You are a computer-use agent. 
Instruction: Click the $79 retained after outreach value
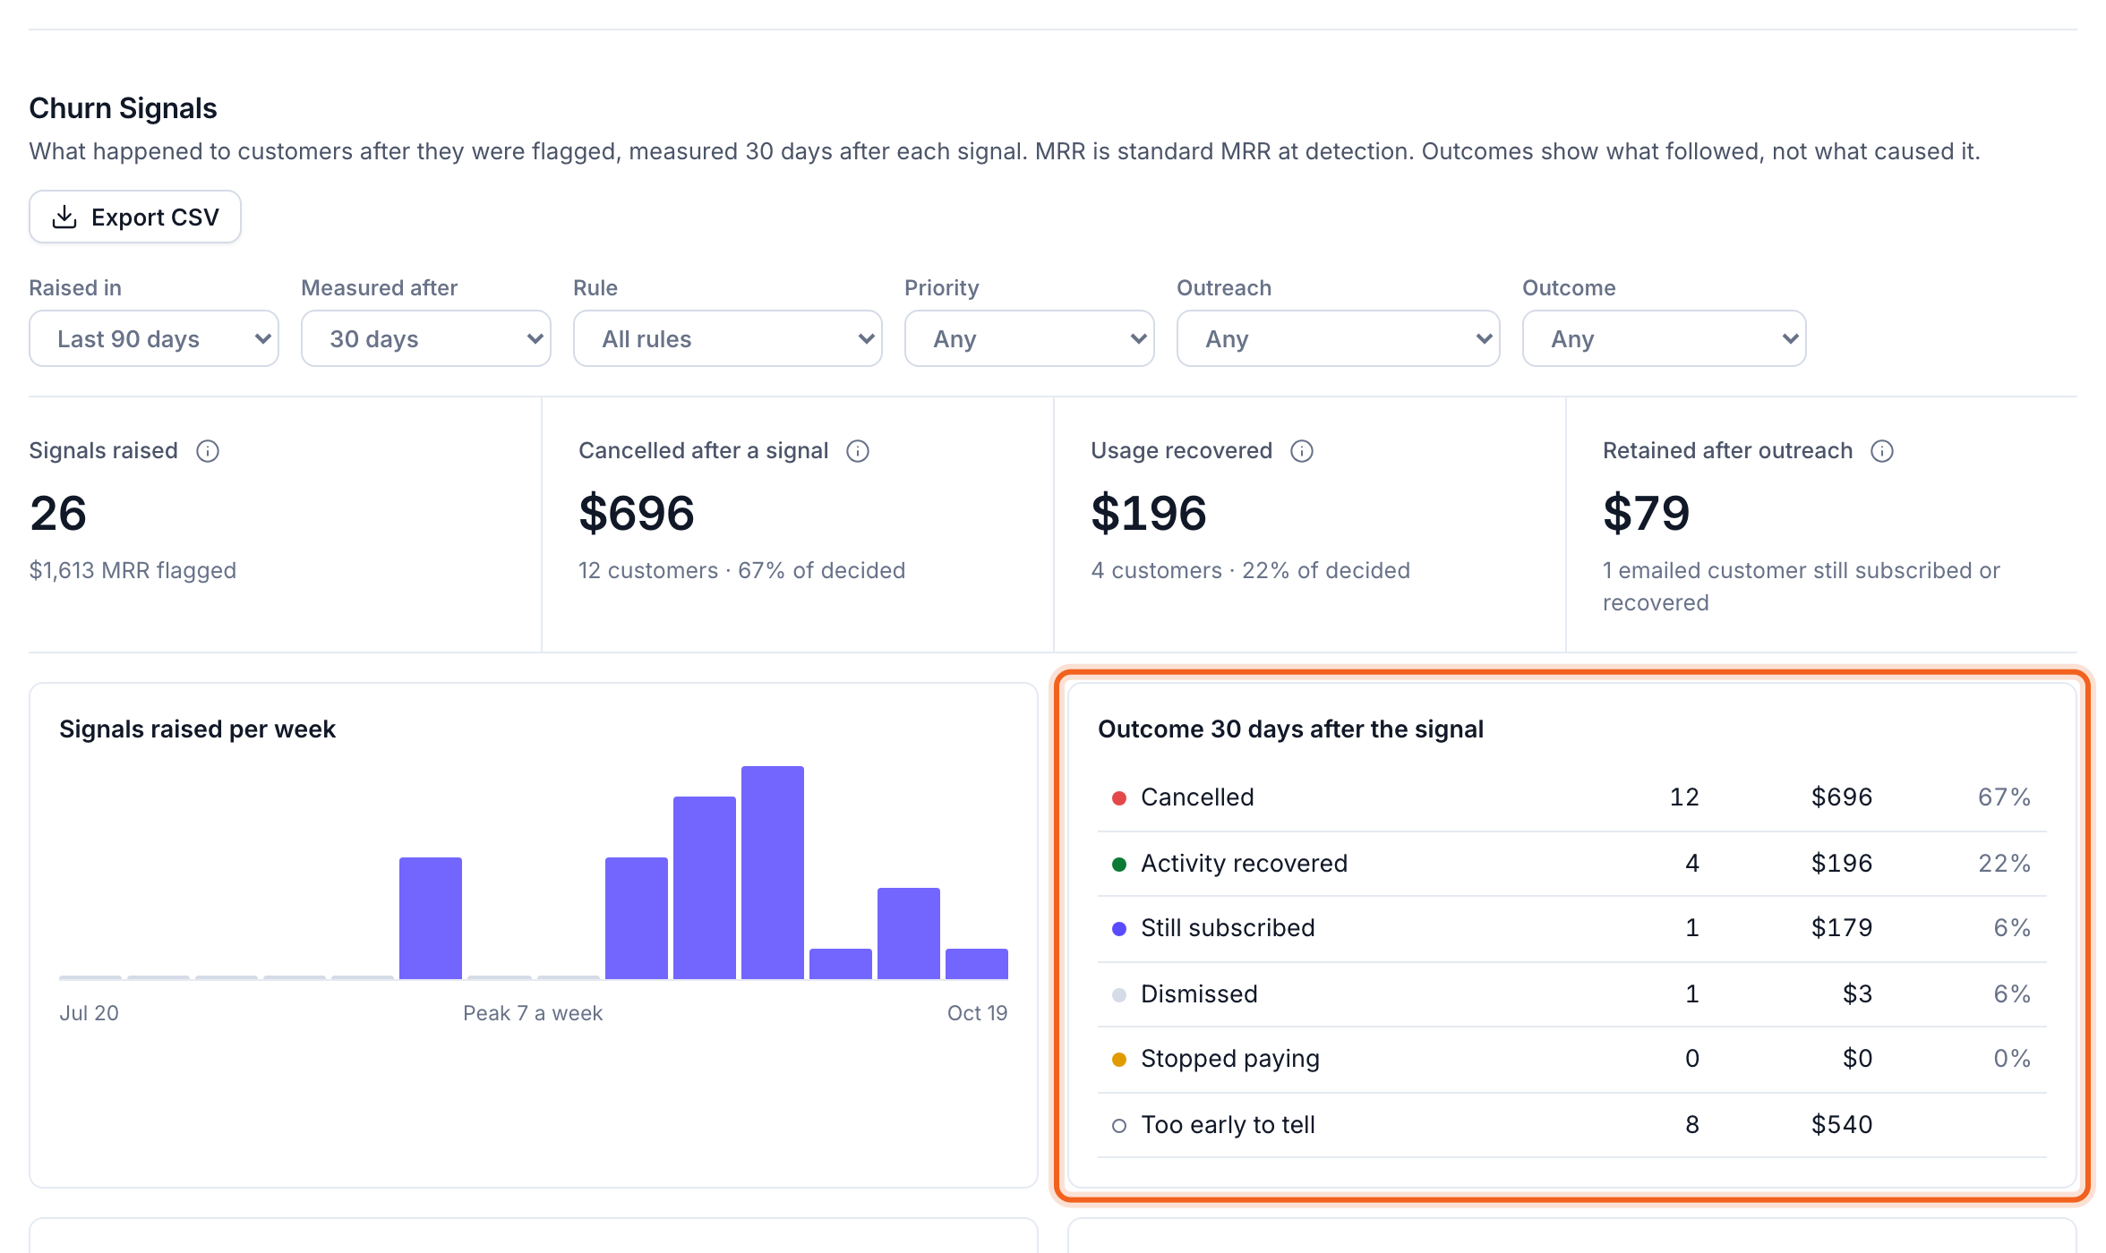[1646, 513]
